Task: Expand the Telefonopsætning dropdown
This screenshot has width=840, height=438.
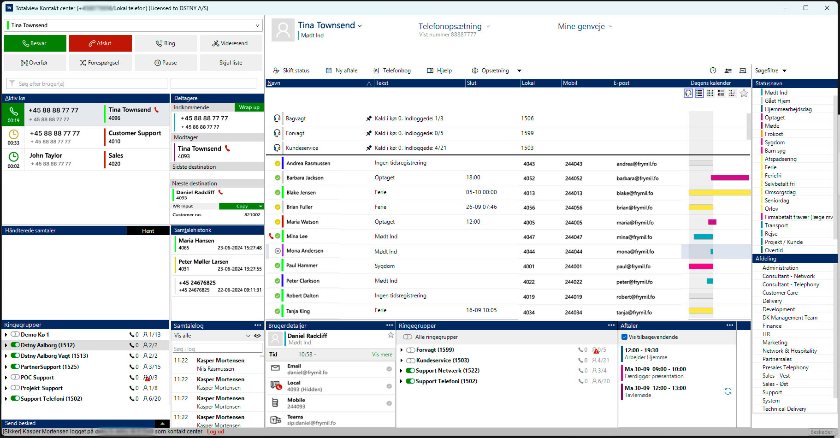Action: [x=488, y=26]
